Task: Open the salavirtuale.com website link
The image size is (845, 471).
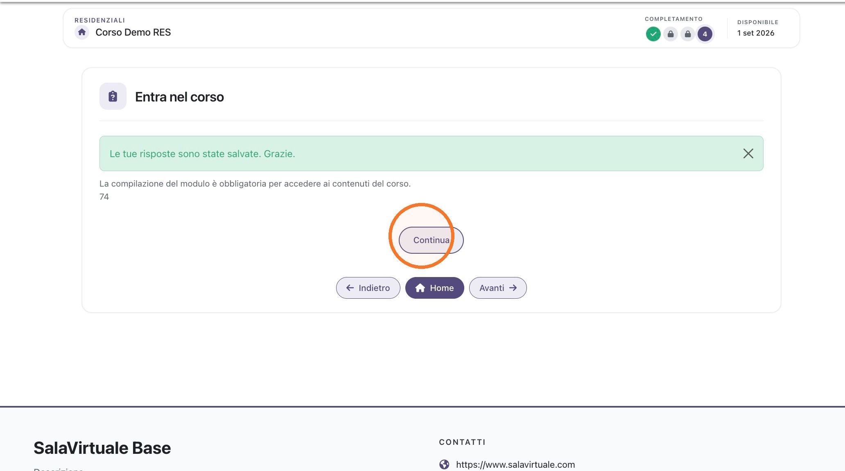Action: [x=515, y=464]
